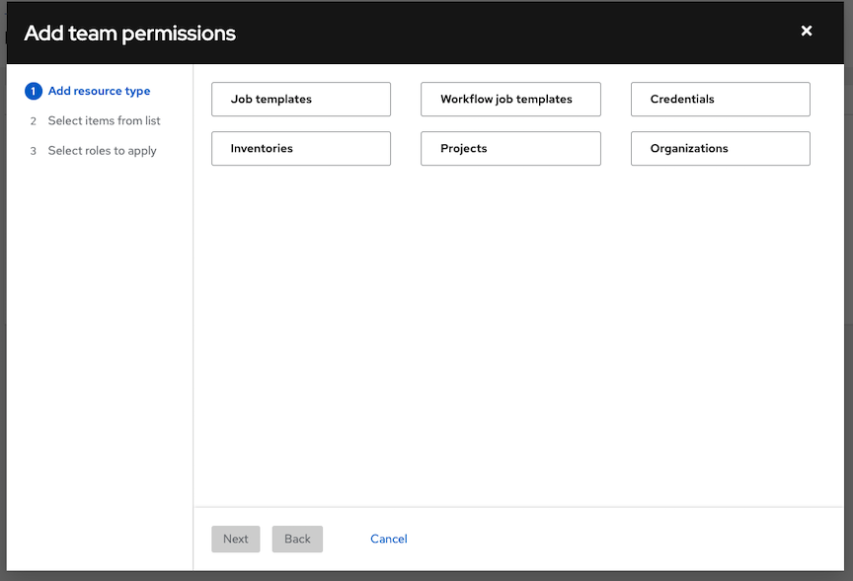Choose Organizations as the resource type
Viewport: 853px width, 581px height.
tap(720, 148)
